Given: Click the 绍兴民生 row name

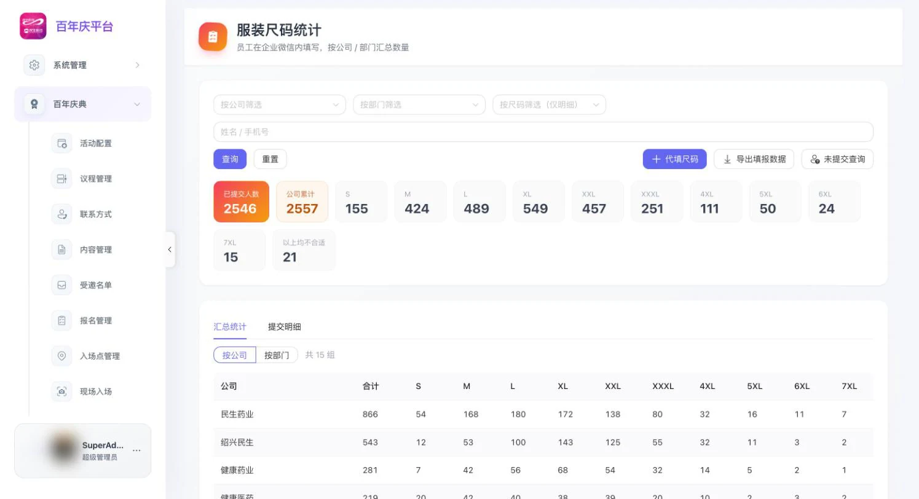Looking at the screenshot, I should (x=237, y=442).
